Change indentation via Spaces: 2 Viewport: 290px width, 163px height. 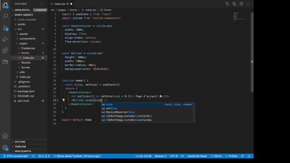tap(160, 156)
